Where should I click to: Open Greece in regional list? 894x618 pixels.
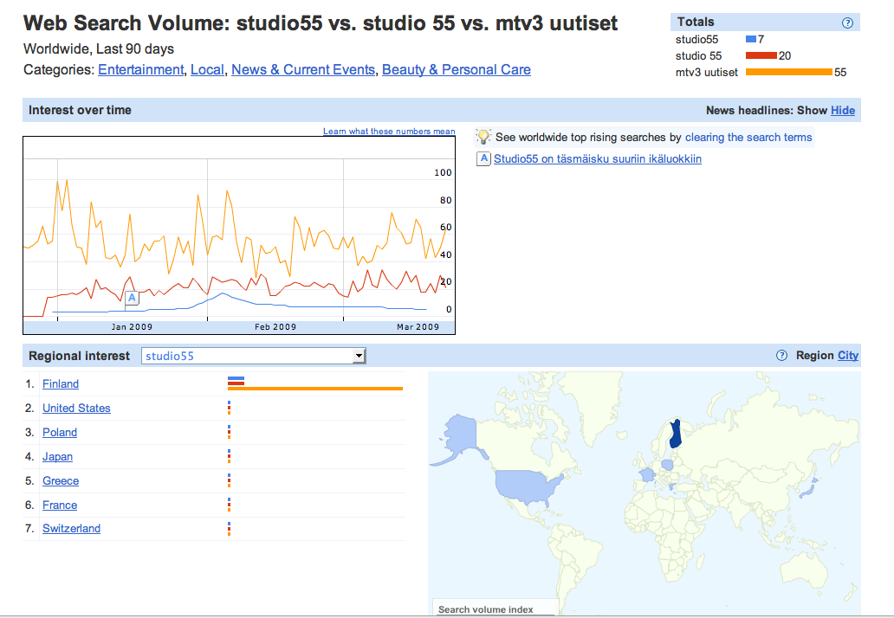point(61,480)
